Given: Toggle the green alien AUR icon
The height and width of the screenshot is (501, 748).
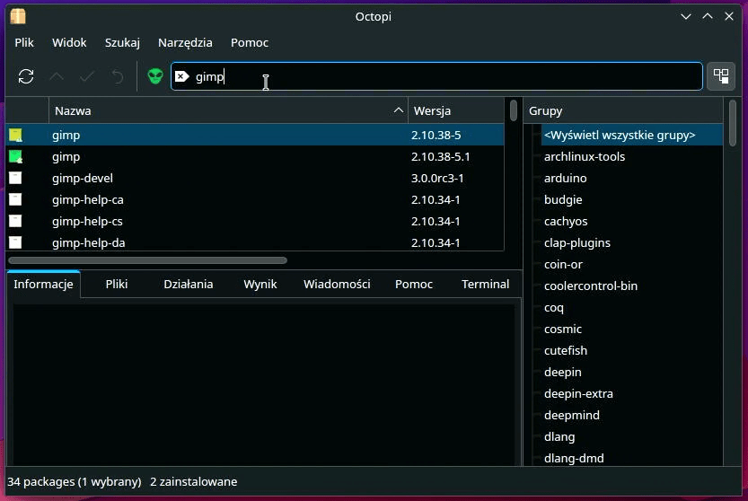Looking at the screenshot, I should point(155,76).
